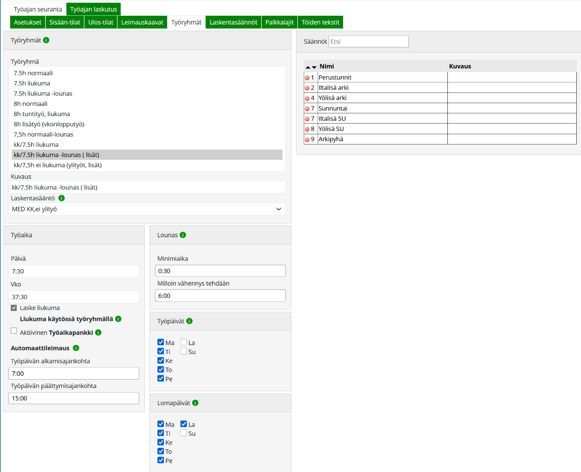Open the Palkkalajit tab
This screenshot has height=472, width=581.
[279, 22]
